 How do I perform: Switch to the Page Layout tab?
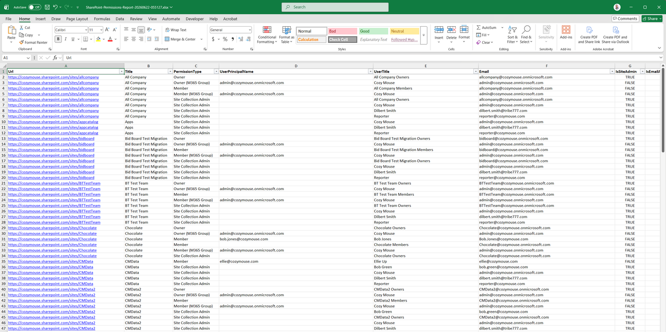pyautogui.click(x=77, y=19)
